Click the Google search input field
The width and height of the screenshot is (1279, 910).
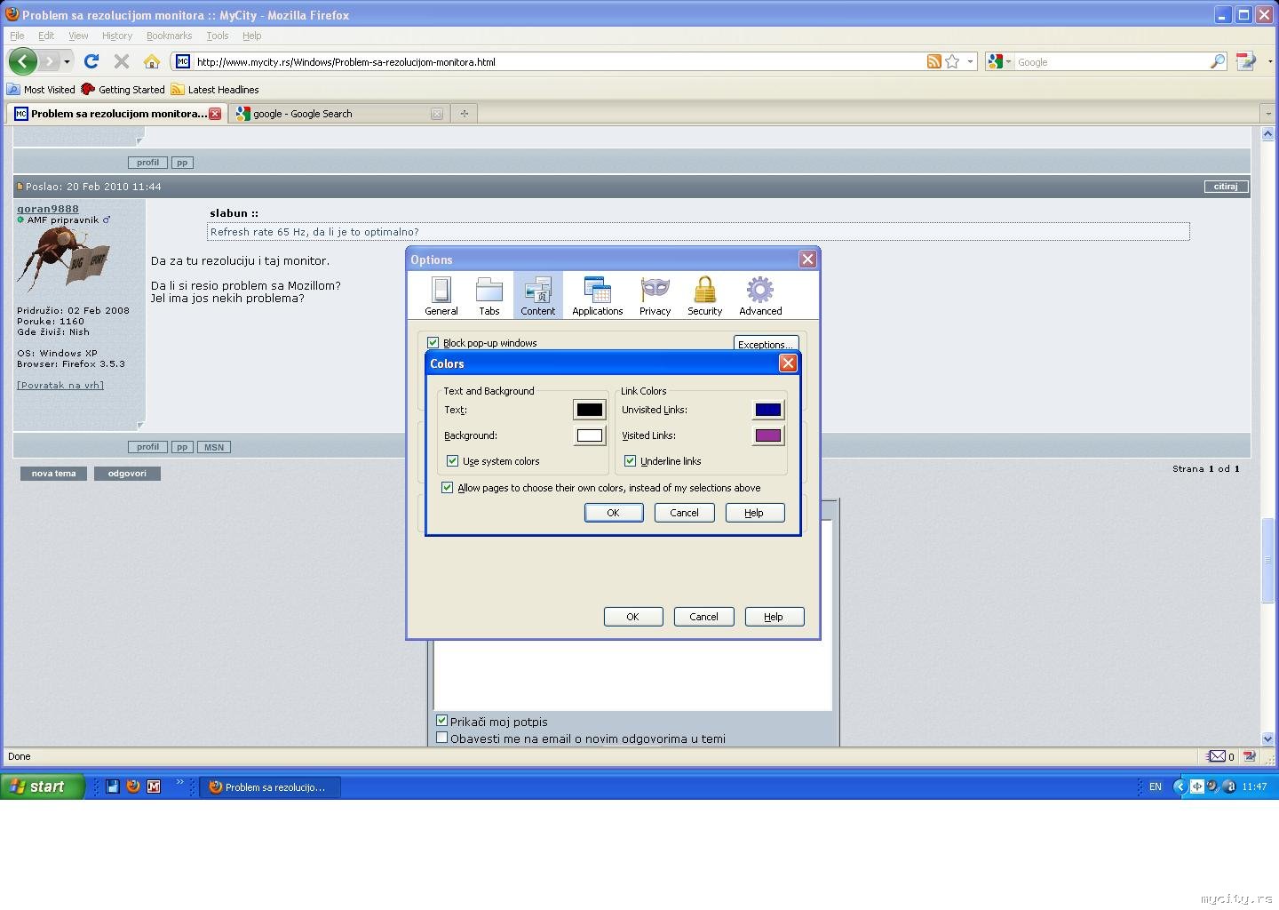click(x=1110, y=61)
